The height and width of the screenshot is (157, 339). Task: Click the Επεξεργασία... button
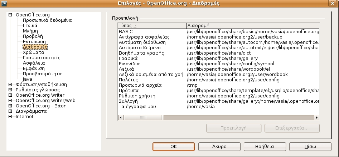pos(292,128)
